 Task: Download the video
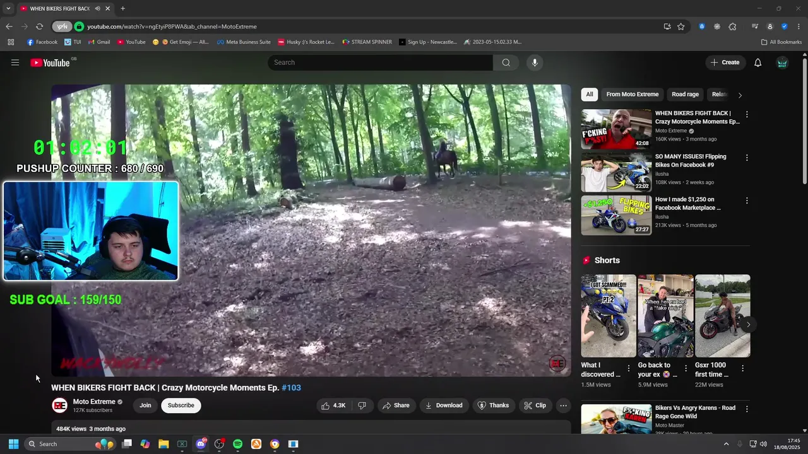pos(444,405)
